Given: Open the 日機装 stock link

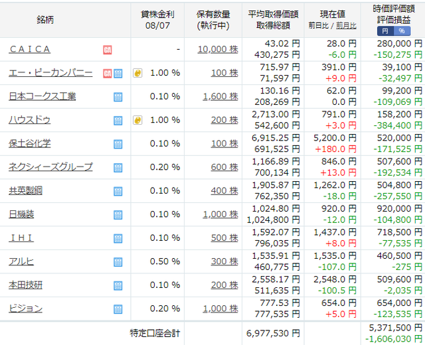Looking at the screenshot, I should pos(21,214).
